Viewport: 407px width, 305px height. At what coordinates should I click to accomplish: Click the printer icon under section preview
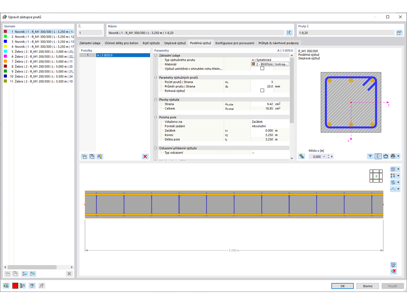[393, 156]
